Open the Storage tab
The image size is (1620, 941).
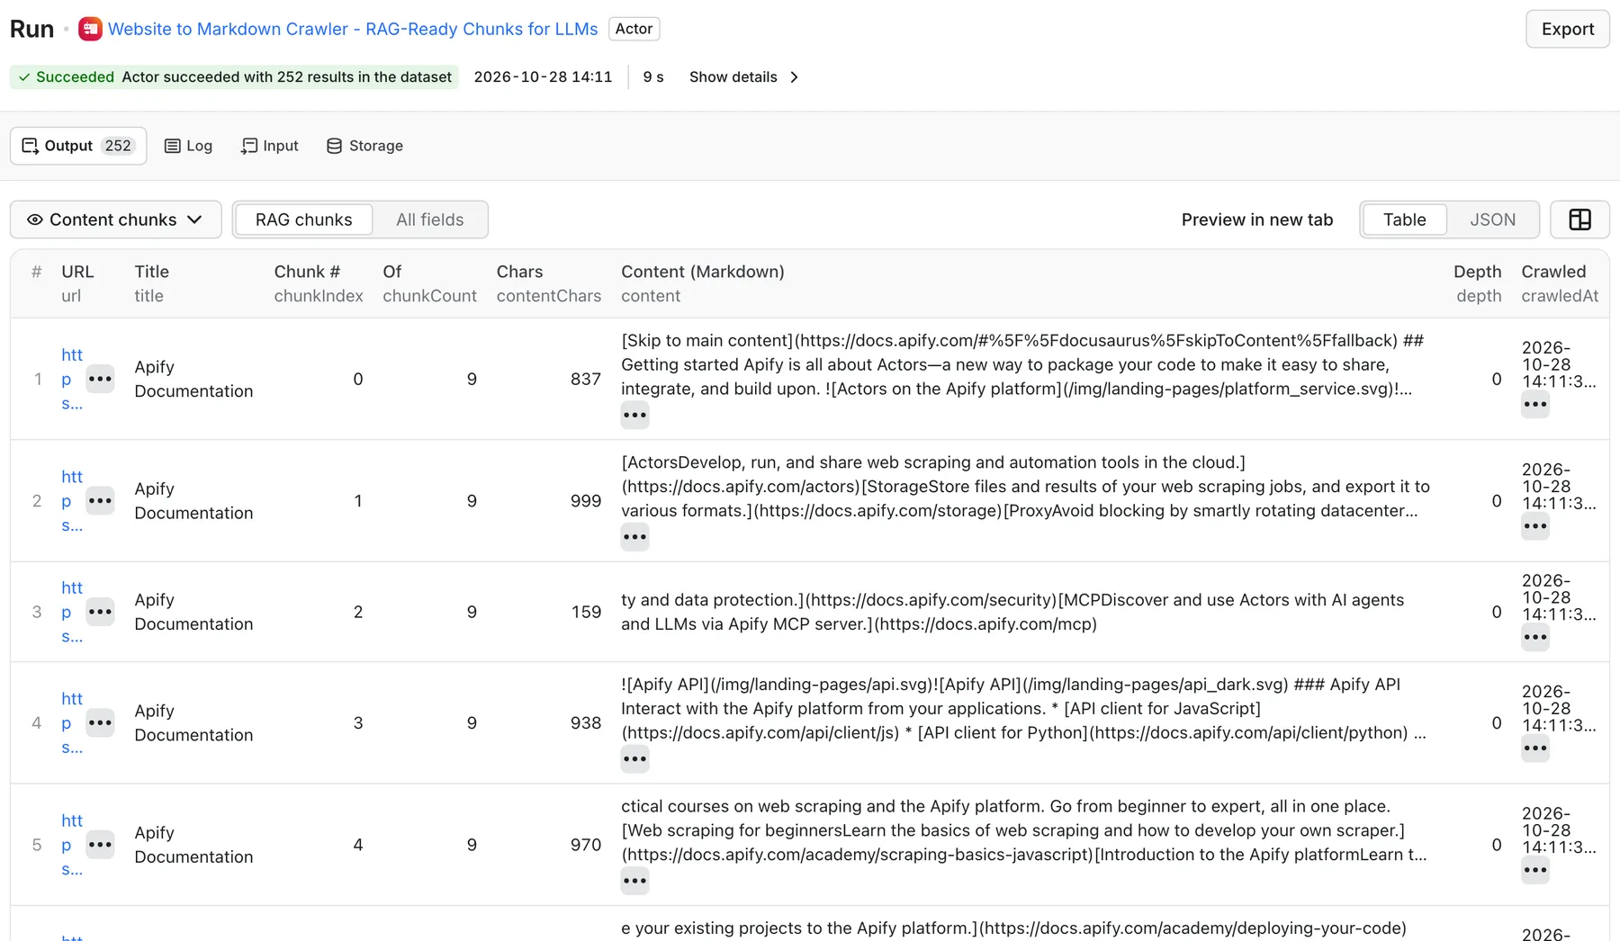coord(364,146)
